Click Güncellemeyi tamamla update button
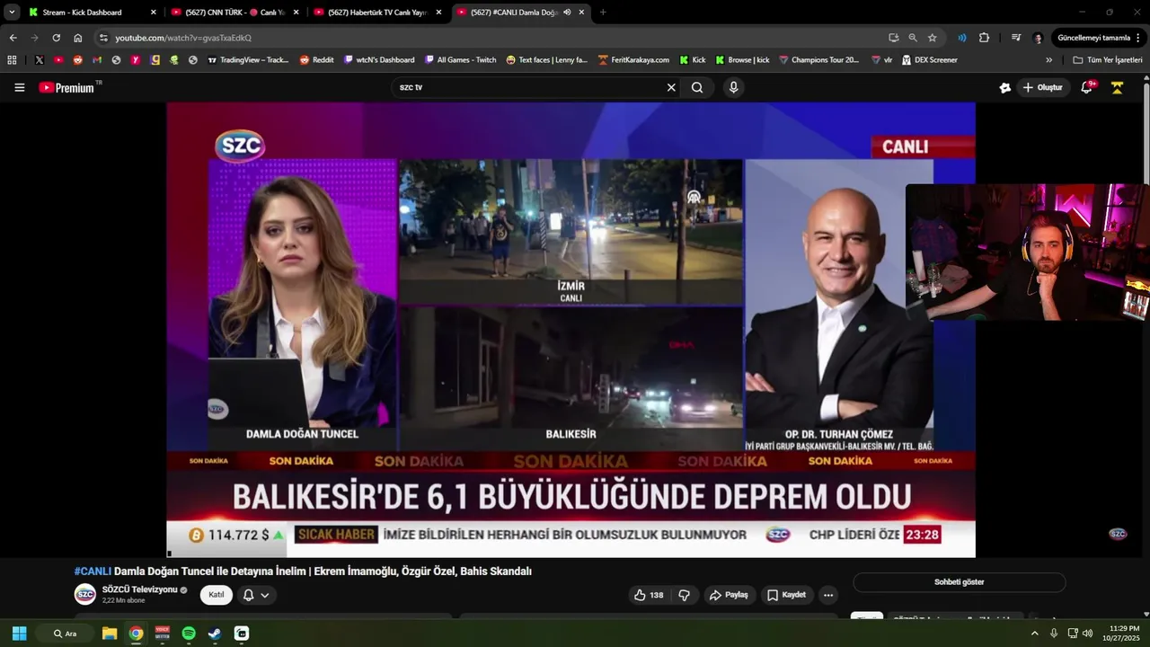The height and width of the screenshot is (647, 1150). coord(1093,38)
